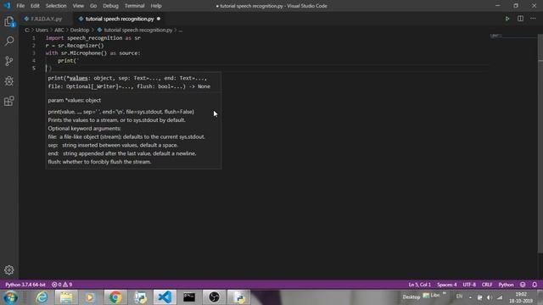Open the Help menu

[156, 6]
